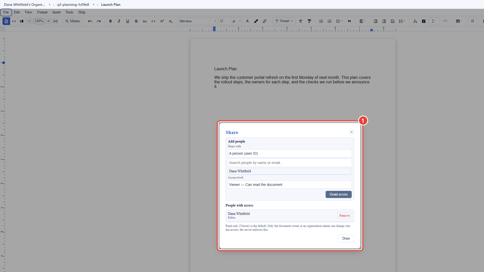Toggle bold formatting
Image resolution: width=484 pixels, height=272 pixels.
pyautogui.click(x=110, y=21)
